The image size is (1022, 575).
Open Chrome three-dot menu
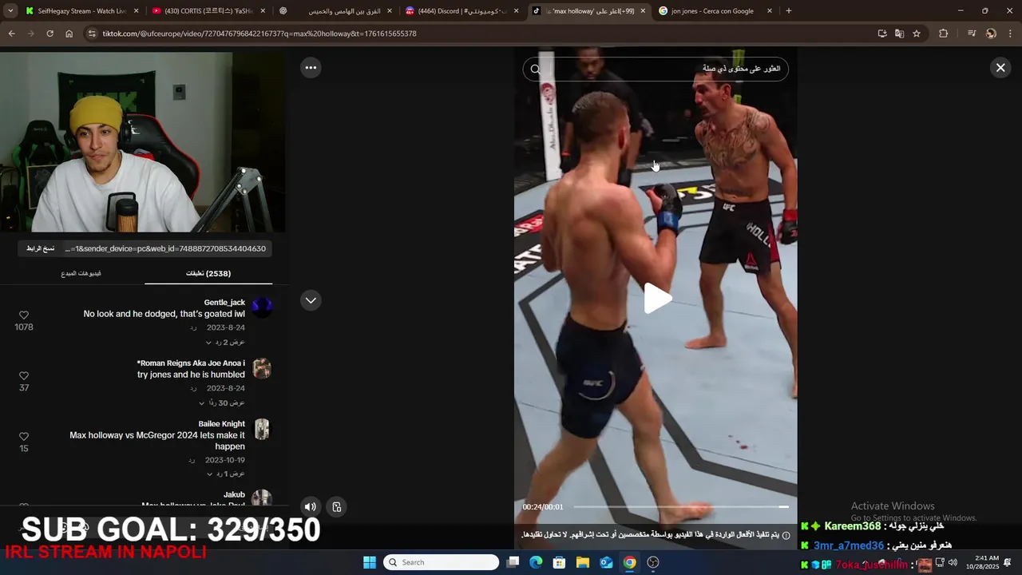pyautogui.click(x=1010, y=34)
